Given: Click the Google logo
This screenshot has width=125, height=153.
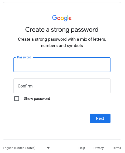Looking at the screenshot, I should click(x=62, y=18).
